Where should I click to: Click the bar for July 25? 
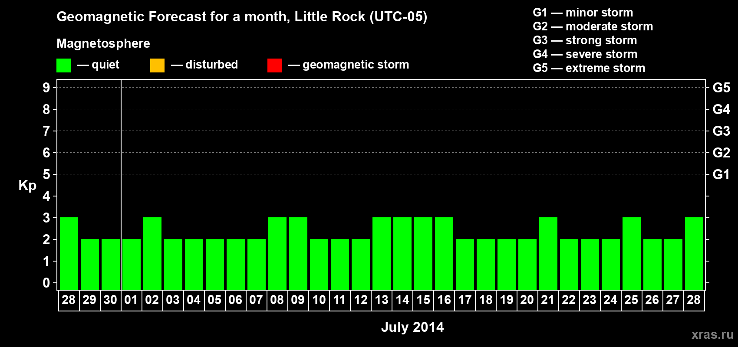(x=632, y=253)
